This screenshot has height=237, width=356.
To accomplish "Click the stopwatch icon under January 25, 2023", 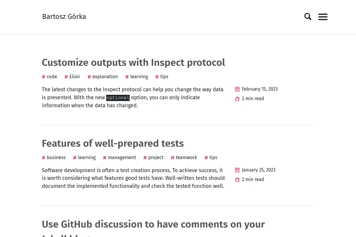I will [x=237, y=180].
